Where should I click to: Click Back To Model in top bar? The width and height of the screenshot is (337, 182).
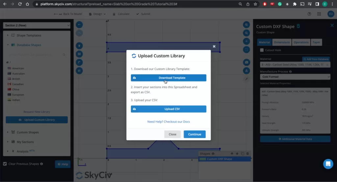pos(68,14)
